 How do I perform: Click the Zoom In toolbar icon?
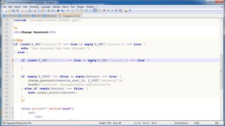click(x=68, y=10)
